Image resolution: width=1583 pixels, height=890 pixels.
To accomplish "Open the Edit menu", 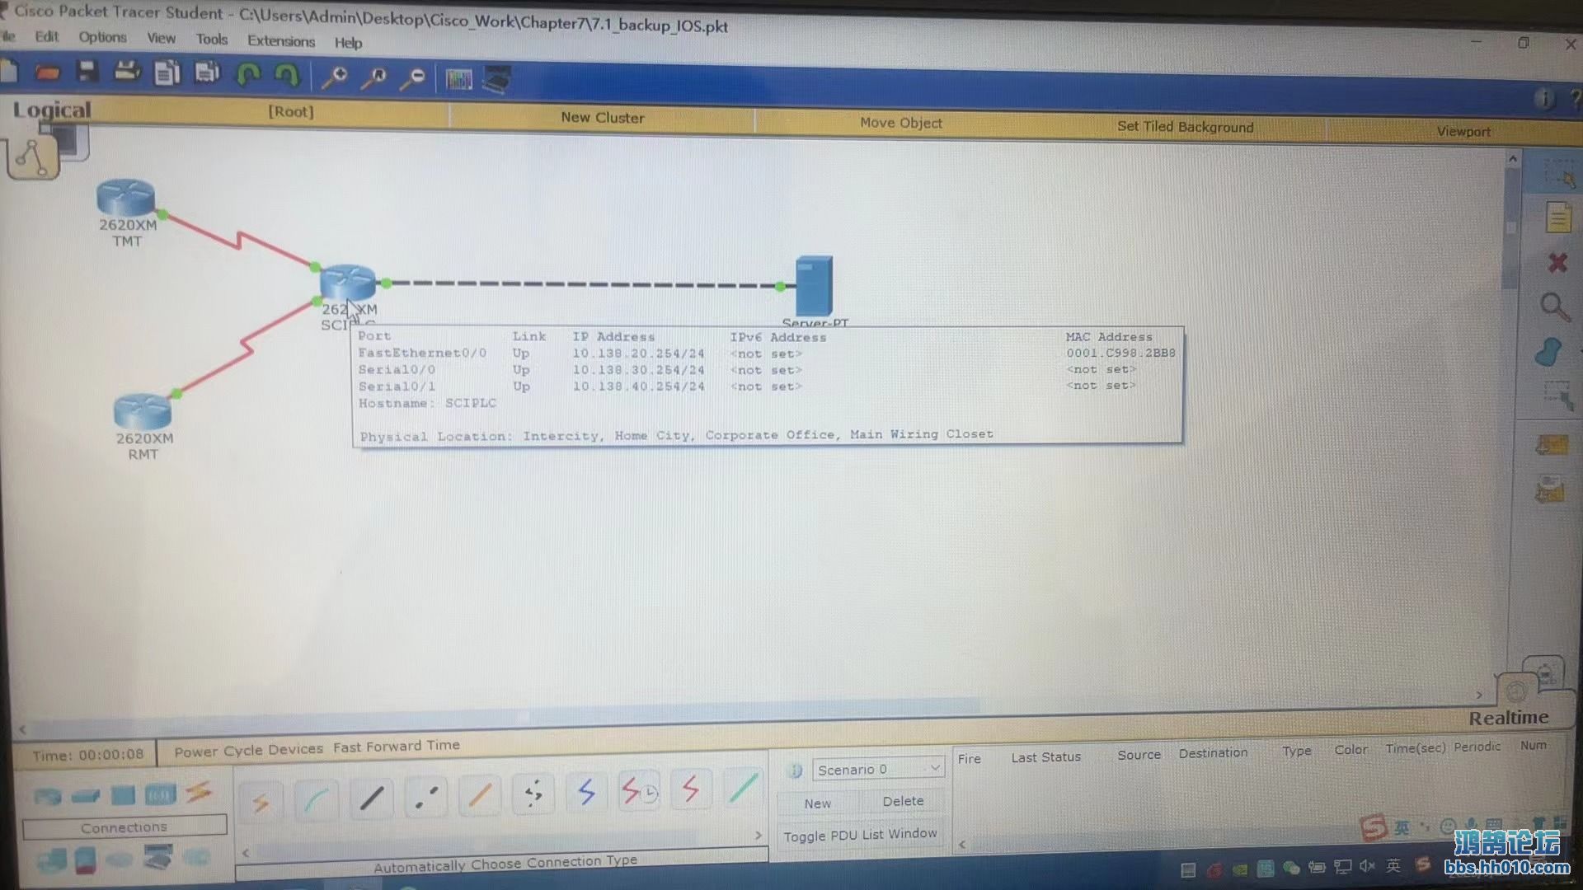I will pos(47,36).
